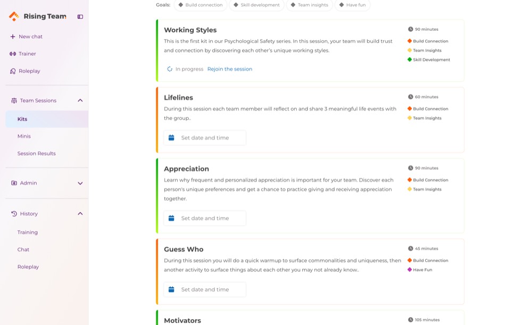Open the Guess Who kit title
This screenshot has height=325, width=532.
click(x=184, y=250)
